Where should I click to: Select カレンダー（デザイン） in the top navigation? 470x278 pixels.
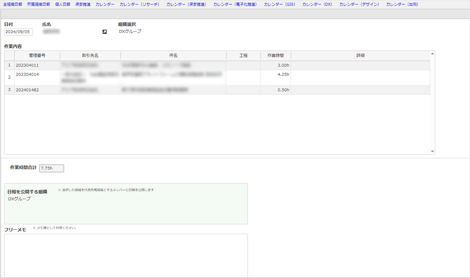(x=360, y=4)
